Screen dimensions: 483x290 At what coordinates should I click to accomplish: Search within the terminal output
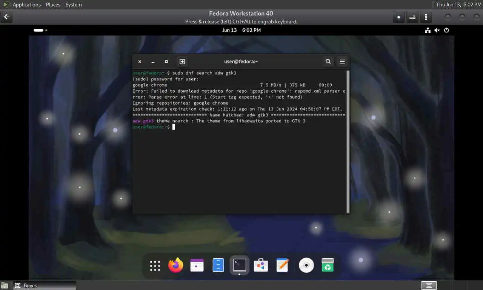pos(328,62)
